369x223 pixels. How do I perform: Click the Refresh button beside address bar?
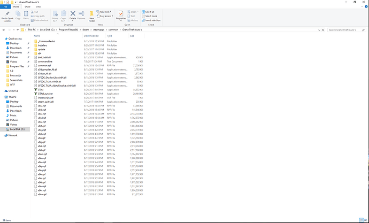323,30
